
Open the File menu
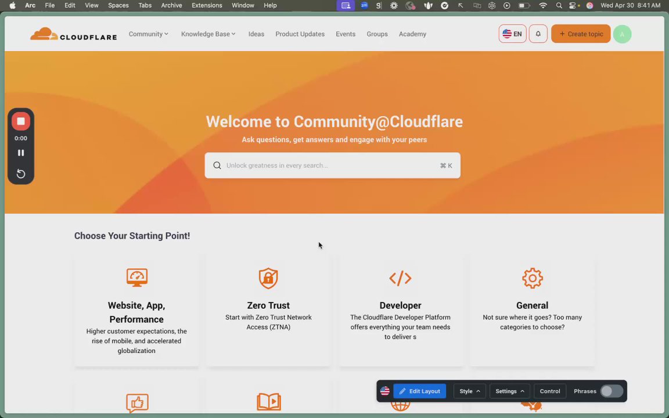pos(50,6)
